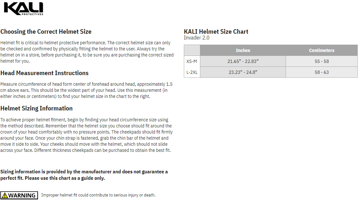The image size is (360, 200).
Task: Select the Centimeters column header
Action: tap(321, 50)
